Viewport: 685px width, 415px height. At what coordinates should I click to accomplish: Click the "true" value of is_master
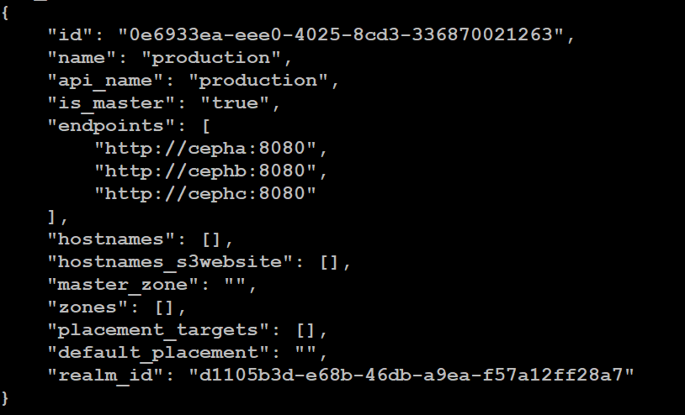pyautogui.click(x=235, y=103)
